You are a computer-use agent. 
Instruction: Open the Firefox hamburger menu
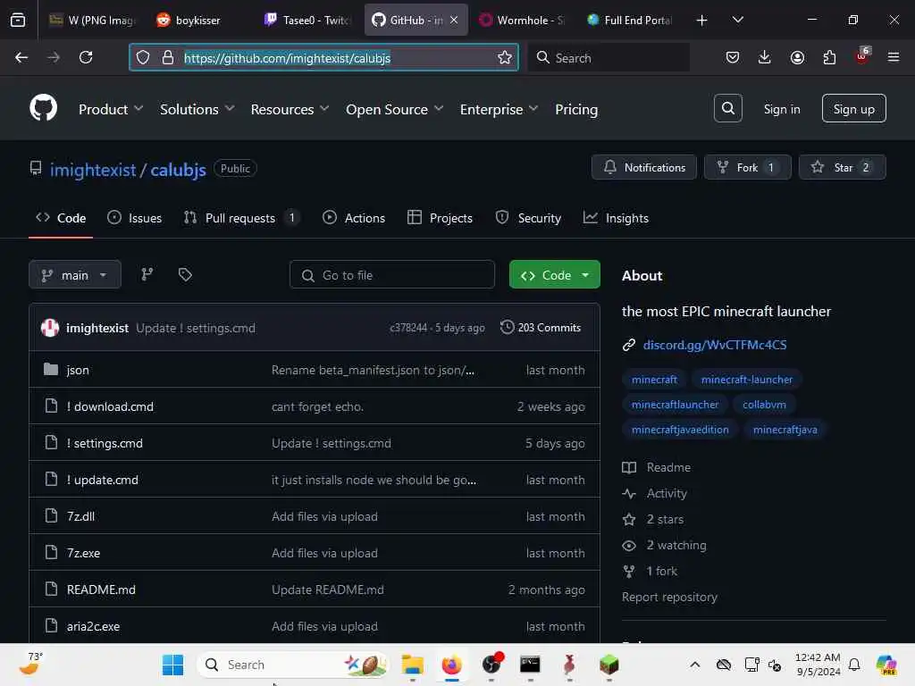(893, 57)
